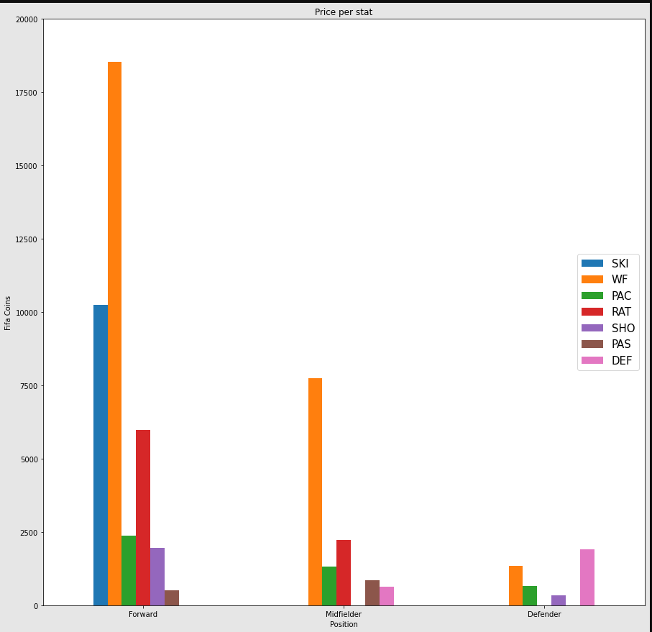The height and width of the screenshot is (632, 652).
Task: Select the "Midfielder" x-axis tick label
Action: 344,615
